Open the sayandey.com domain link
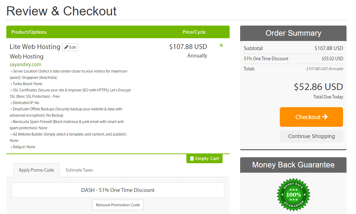The height and width of the screenshot is (214, 356). (25, 64)
